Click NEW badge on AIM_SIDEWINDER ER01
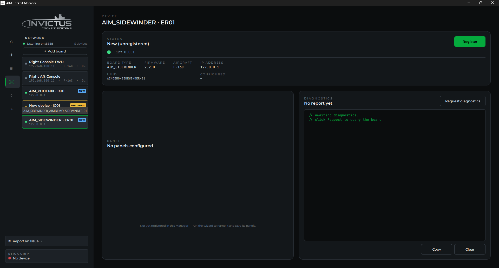499x268 pixels. pyautogui.click(x=82, y=120)
